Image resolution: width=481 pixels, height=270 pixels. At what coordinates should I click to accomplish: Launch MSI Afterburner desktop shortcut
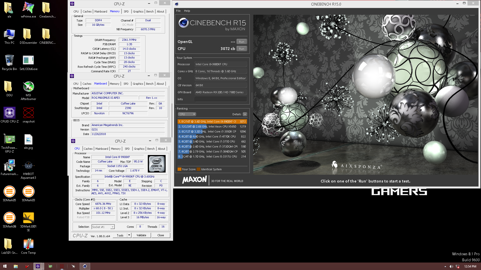coord(28,90)
